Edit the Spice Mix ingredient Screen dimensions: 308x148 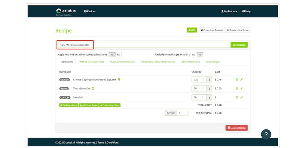point(241,97)
